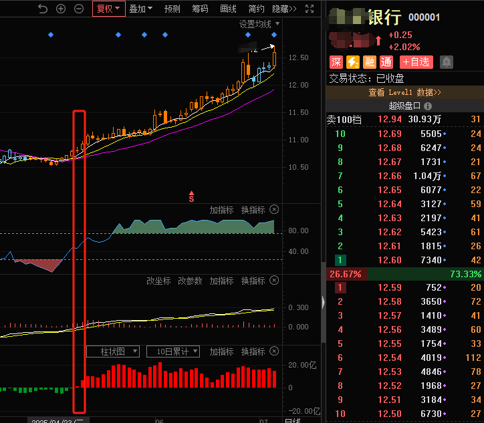Select the 画线 drawing toolbar item
The width and height of the screenshot is (484, 423).
228,9
